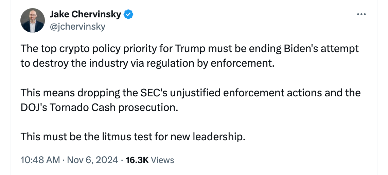Click the blue verified checkmark badge
Screen dimensions: 388x175
tap(128, 14)
